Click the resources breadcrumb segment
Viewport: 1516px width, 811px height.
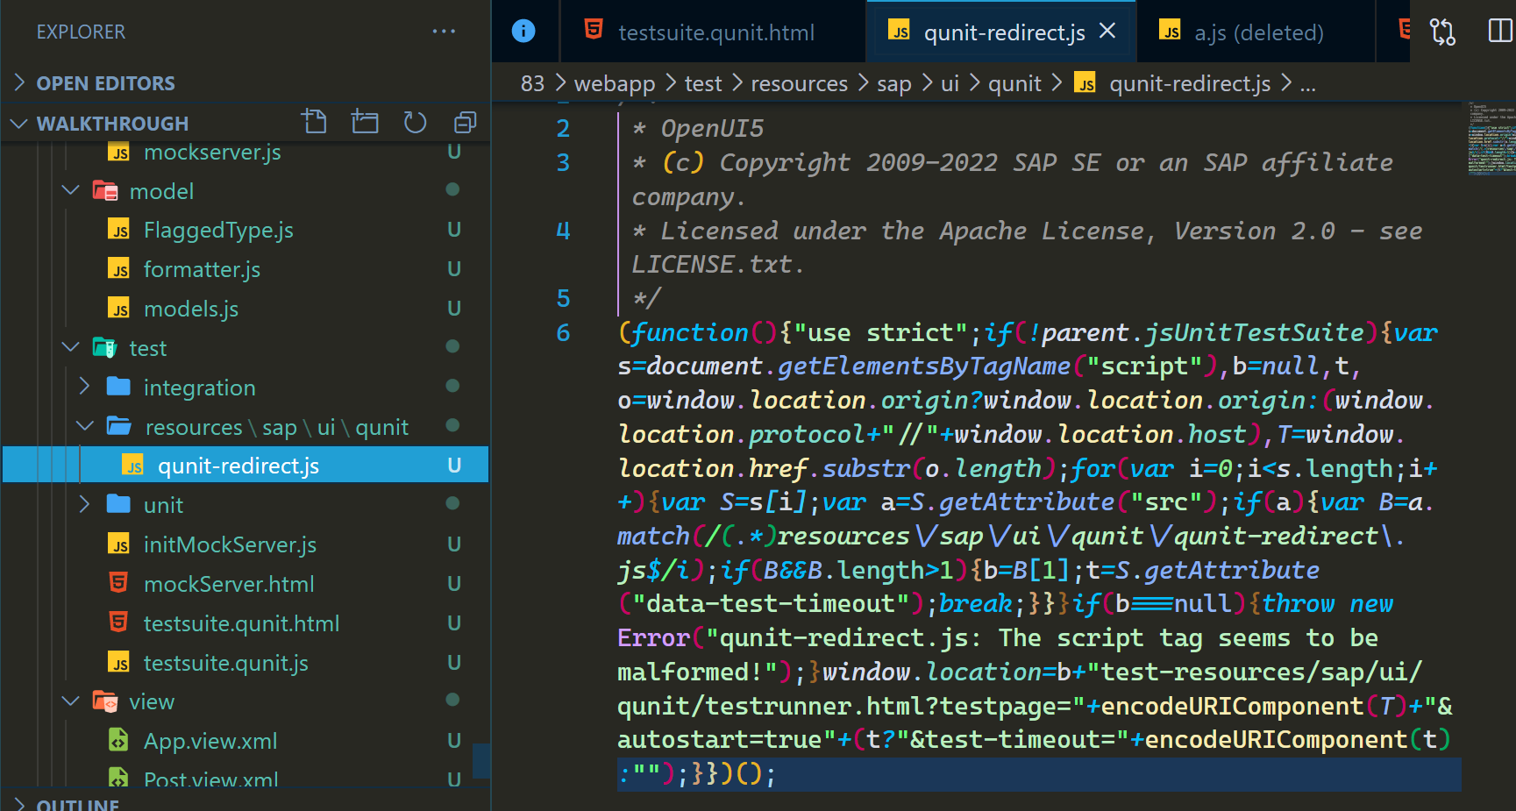799,83
